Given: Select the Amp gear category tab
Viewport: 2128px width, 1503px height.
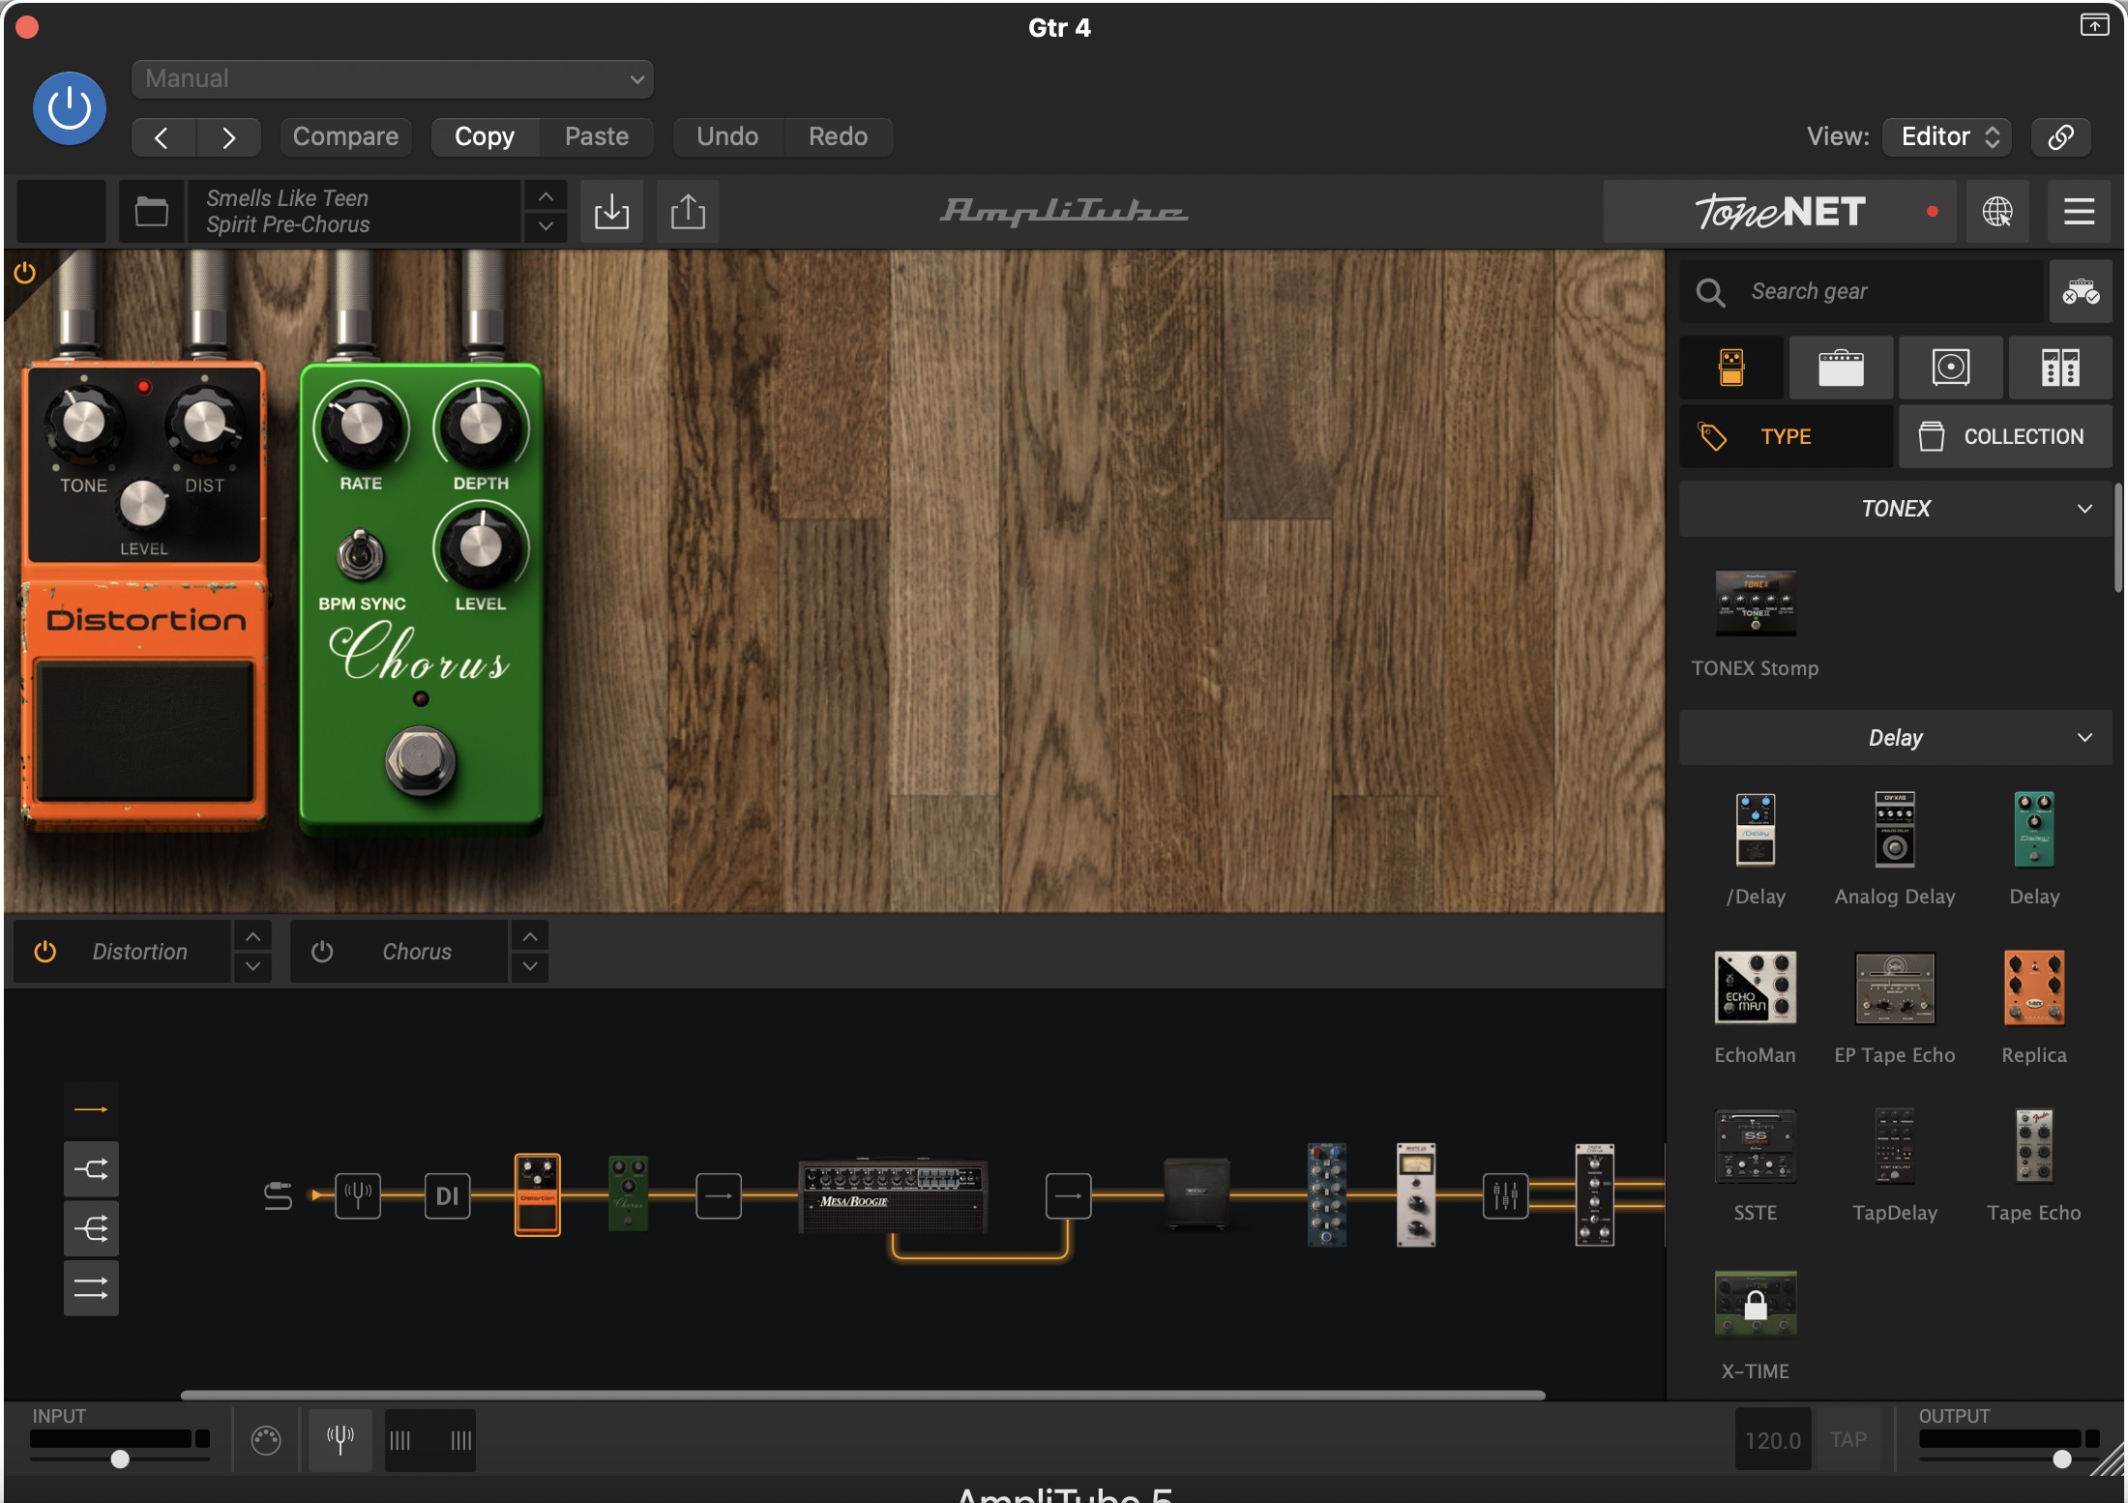Looking at the screenshot, I should pyautogui.click(x=1841, y=368).
